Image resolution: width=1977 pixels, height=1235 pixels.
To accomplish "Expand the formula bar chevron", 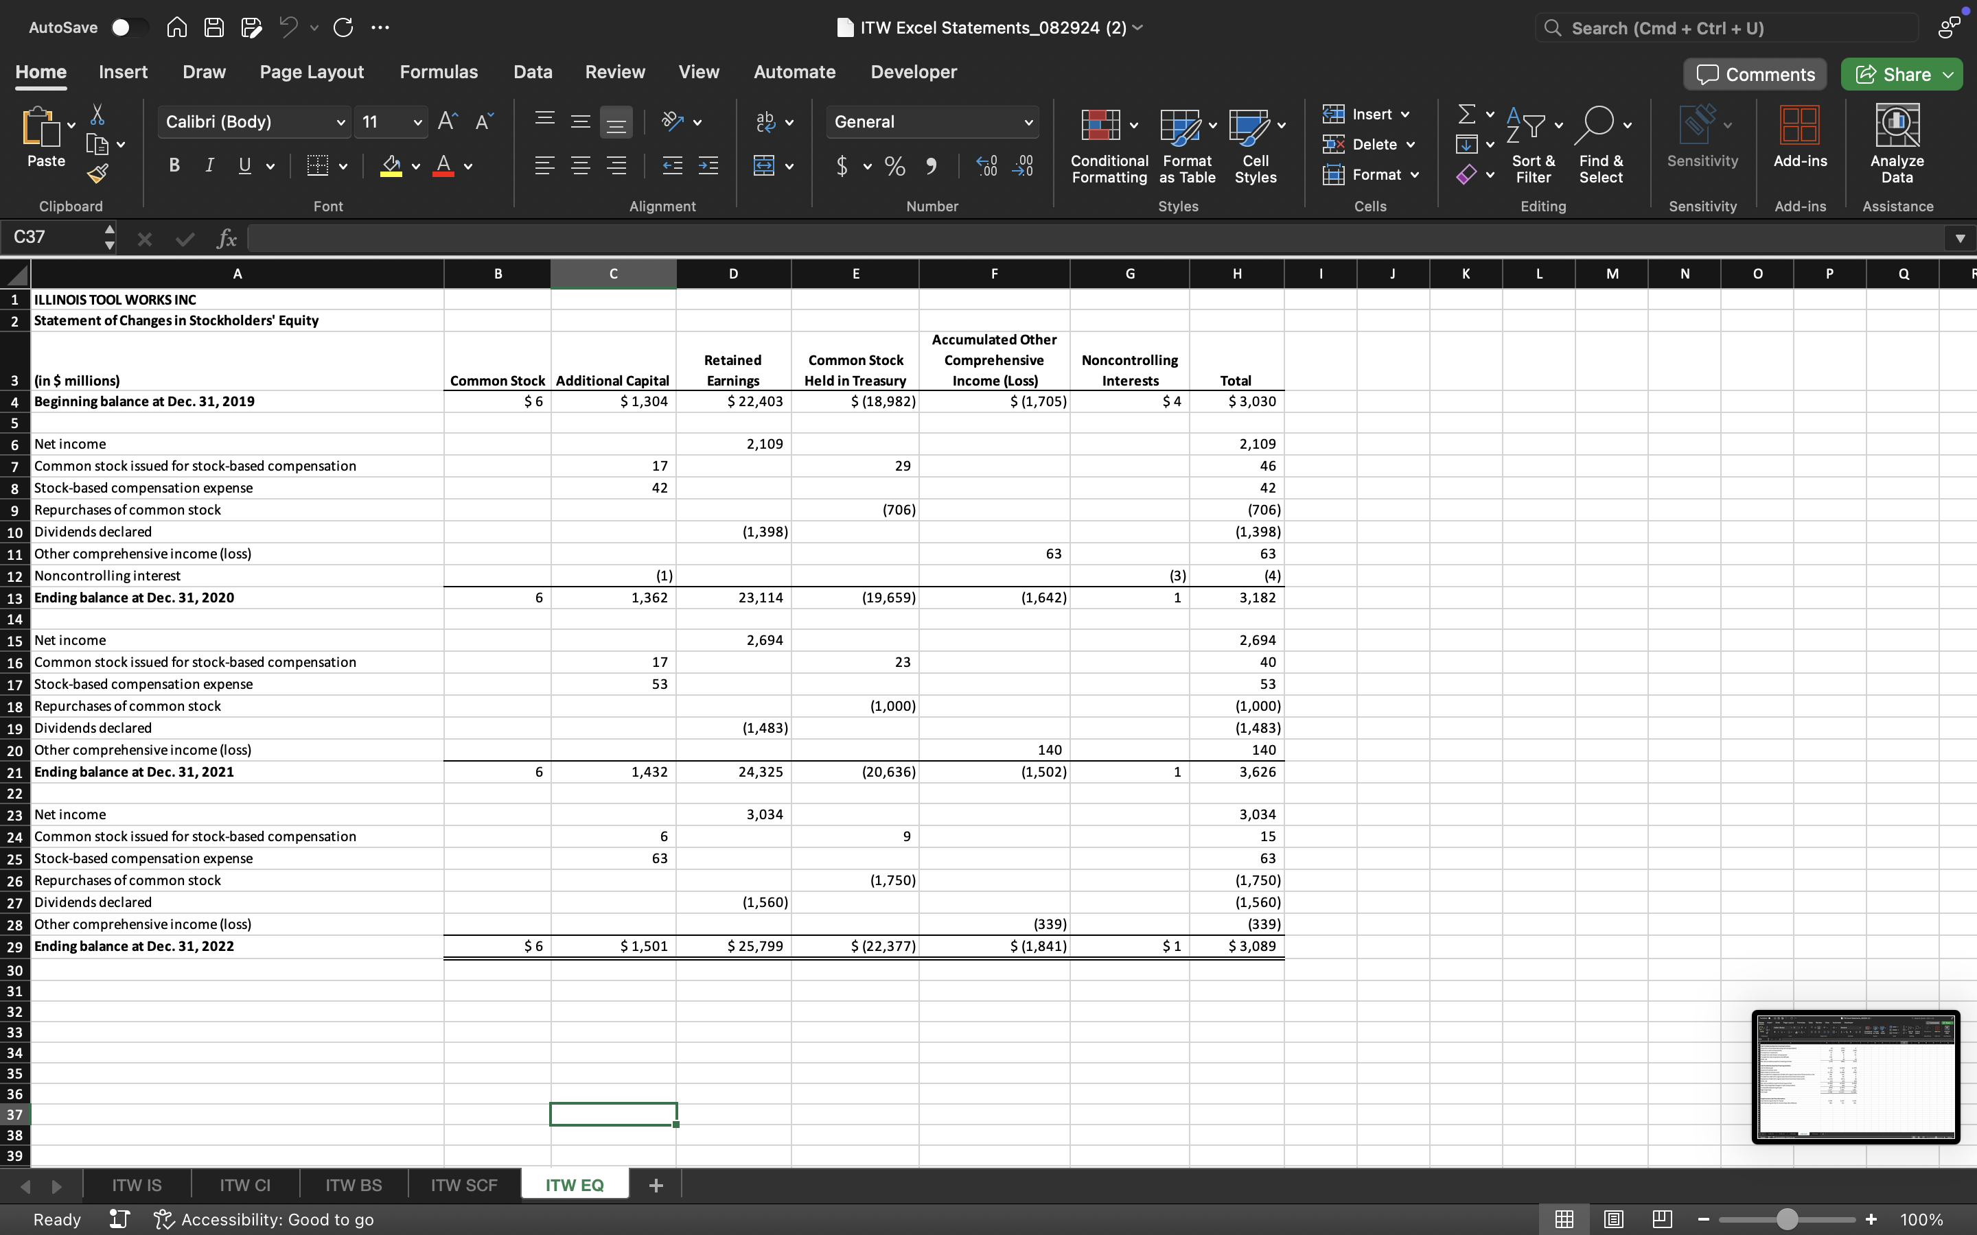I will [x=1959, y=237].
